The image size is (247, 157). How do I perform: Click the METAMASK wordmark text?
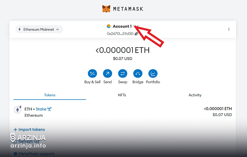point(128,9)
